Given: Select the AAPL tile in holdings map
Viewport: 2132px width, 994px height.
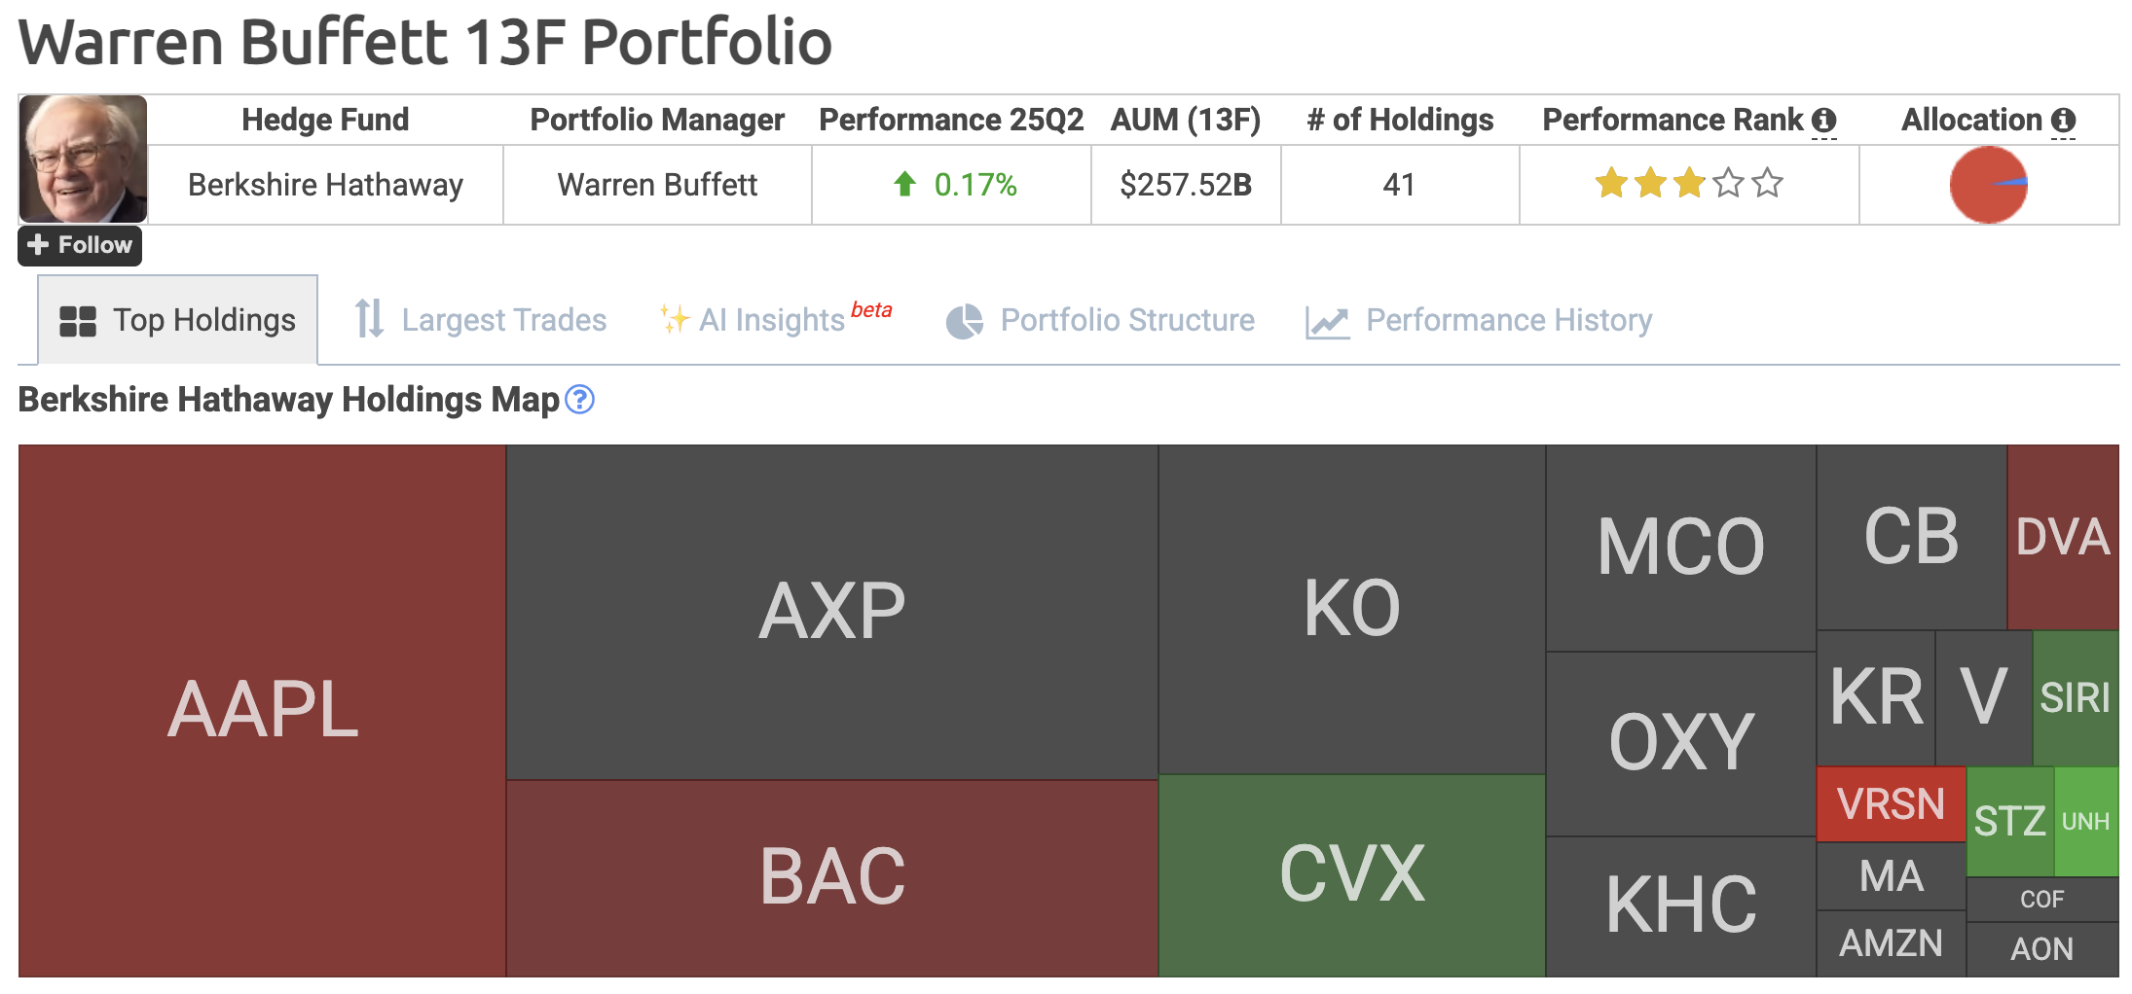Looking at the screenshot, I should (x=263, y=710).
